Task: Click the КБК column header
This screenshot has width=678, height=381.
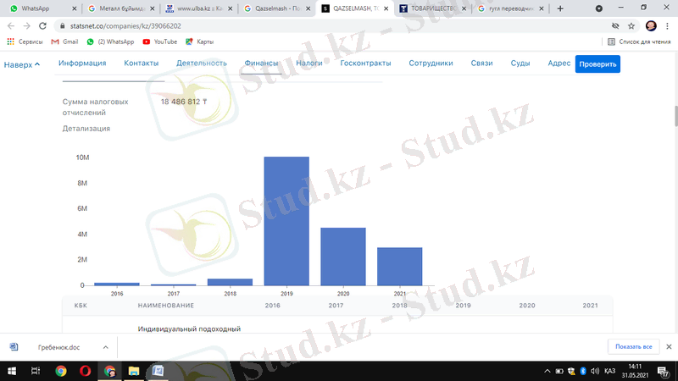Action: pyautogui.click(x=81, y=306)
